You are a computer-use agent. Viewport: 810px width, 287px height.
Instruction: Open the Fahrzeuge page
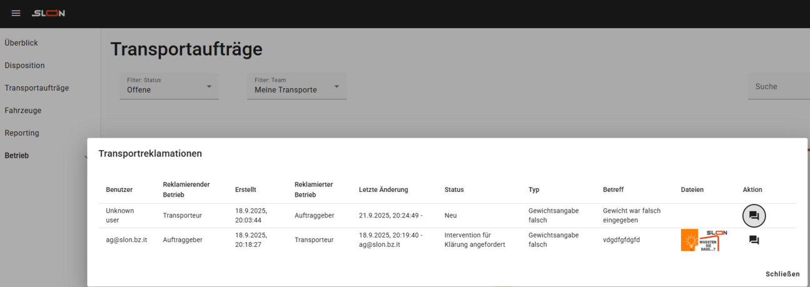click(x=23, y=111)
